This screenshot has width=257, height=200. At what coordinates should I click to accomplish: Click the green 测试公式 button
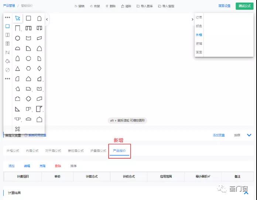244,6
